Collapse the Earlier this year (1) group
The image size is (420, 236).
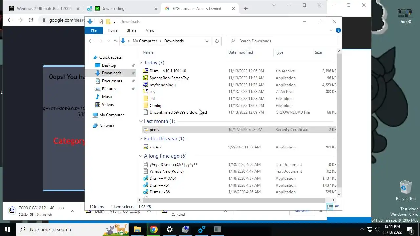click(x=141, y=139)
